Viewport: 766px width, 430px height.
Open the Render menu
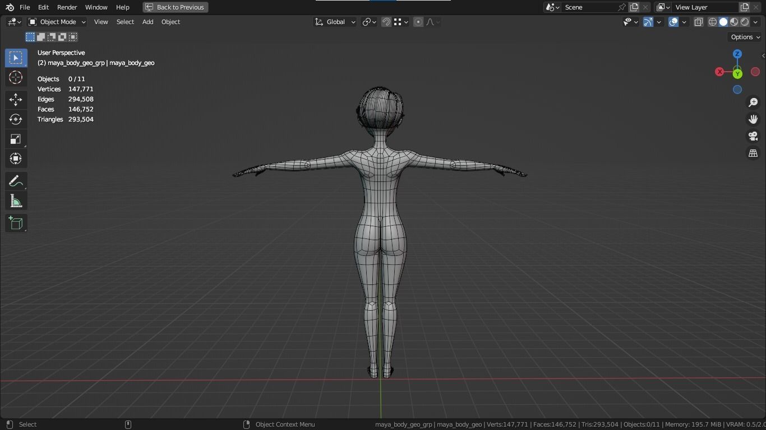click(67, 7)
